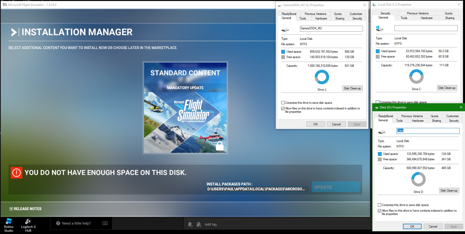
Task: Open Previous Versions tab in Local Disk (C:)
Action: (x=418, y=13)
